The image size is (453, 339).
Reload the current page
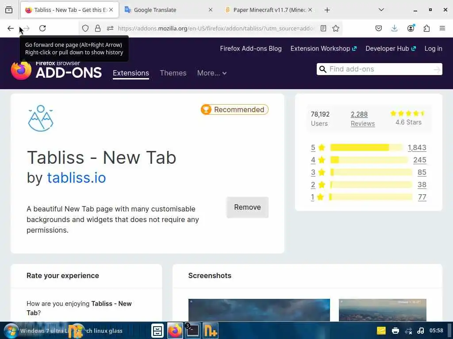pyautogui.click(x=42, y=28)
